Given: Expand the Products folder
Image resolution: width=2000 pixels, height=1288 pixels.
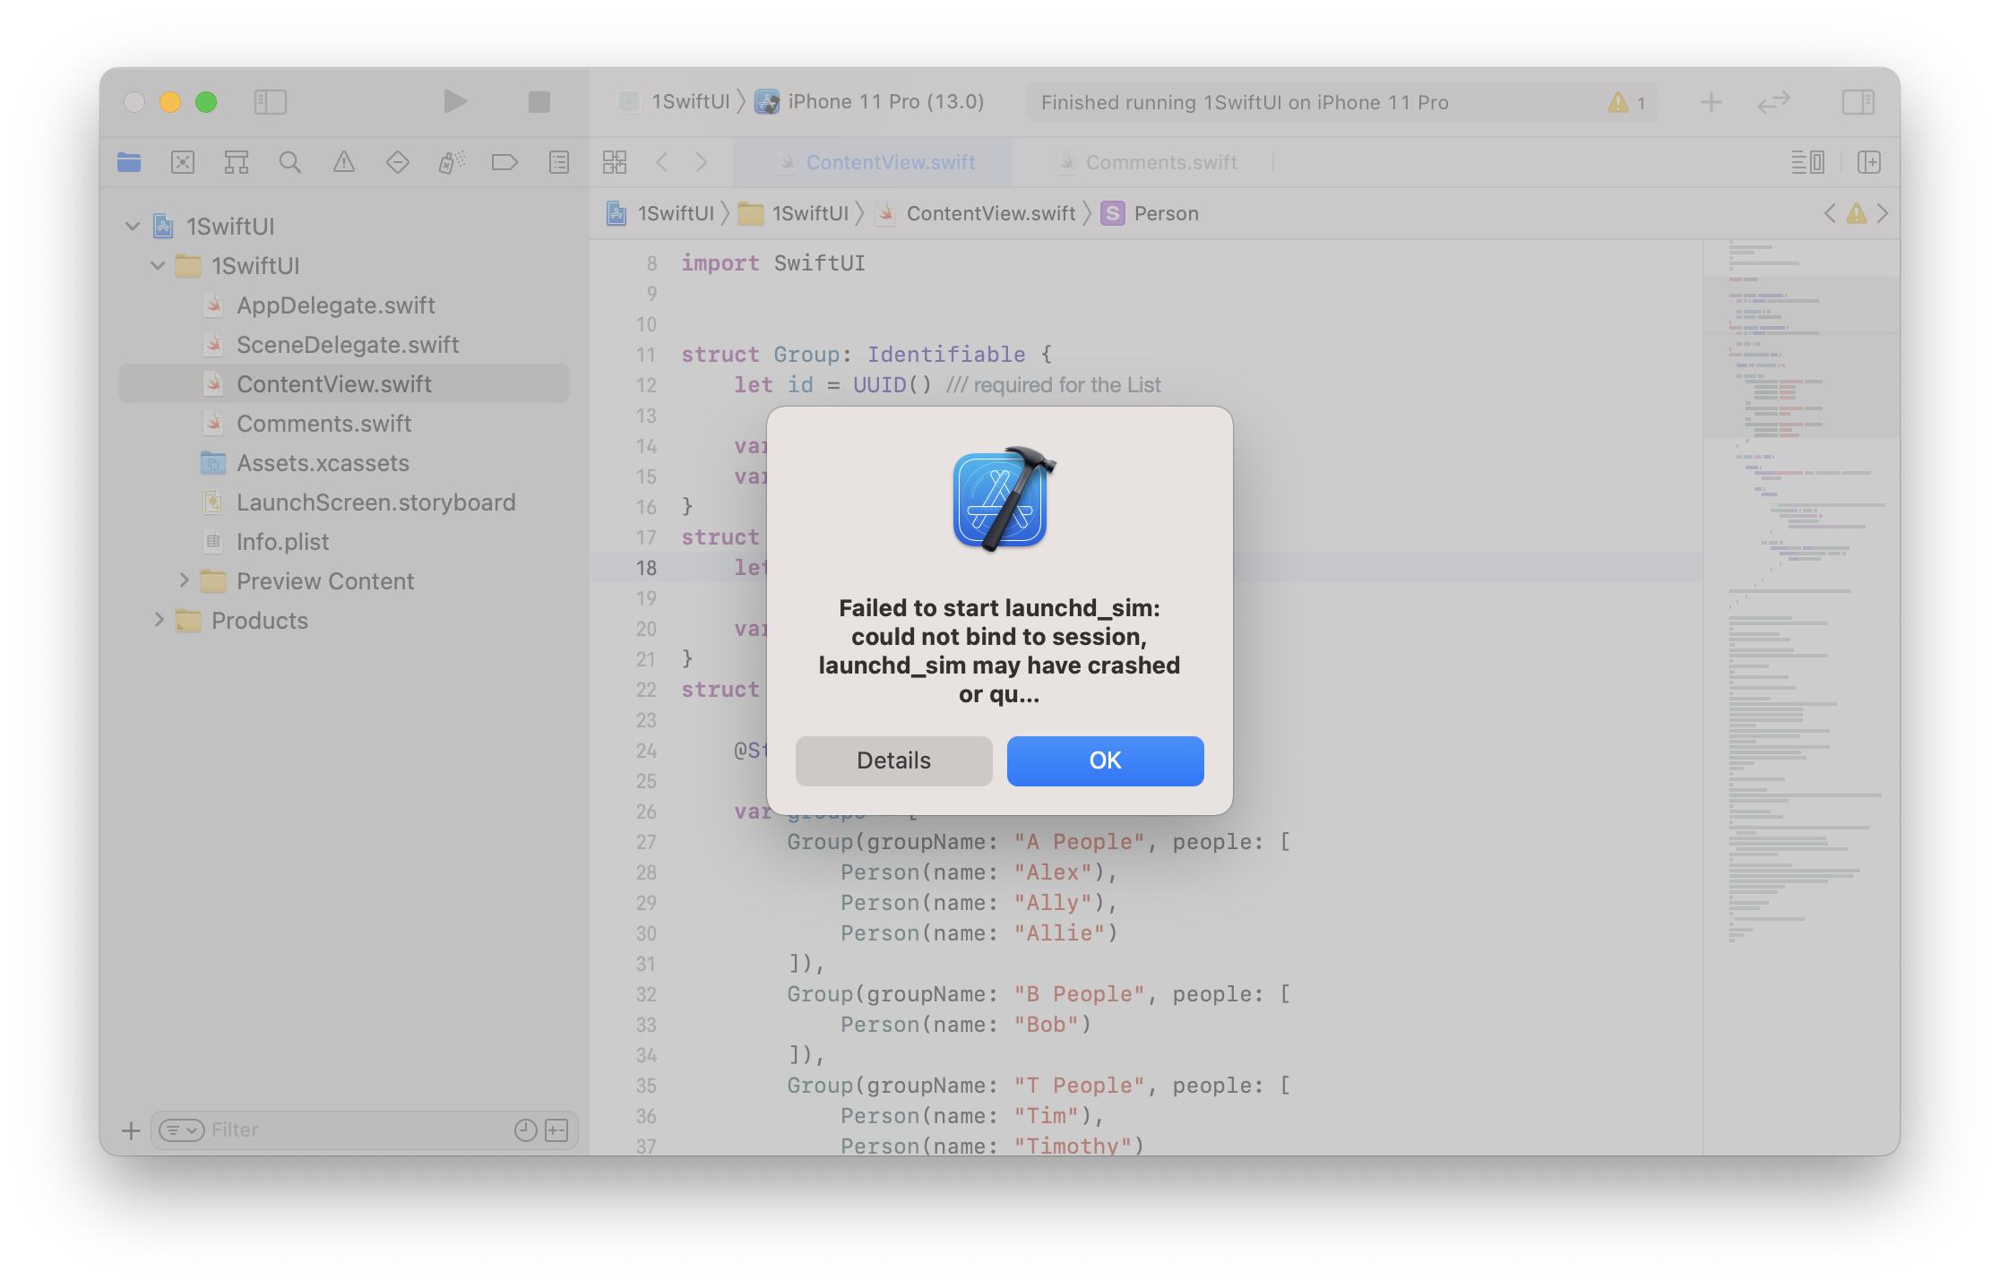Looking at the screenshot, I should coord(159,620).
